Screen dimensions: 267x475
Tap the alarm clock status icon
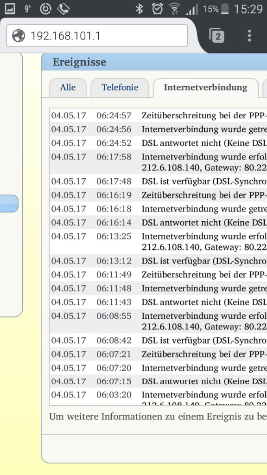pyautogui.click(x=158, y=9)
